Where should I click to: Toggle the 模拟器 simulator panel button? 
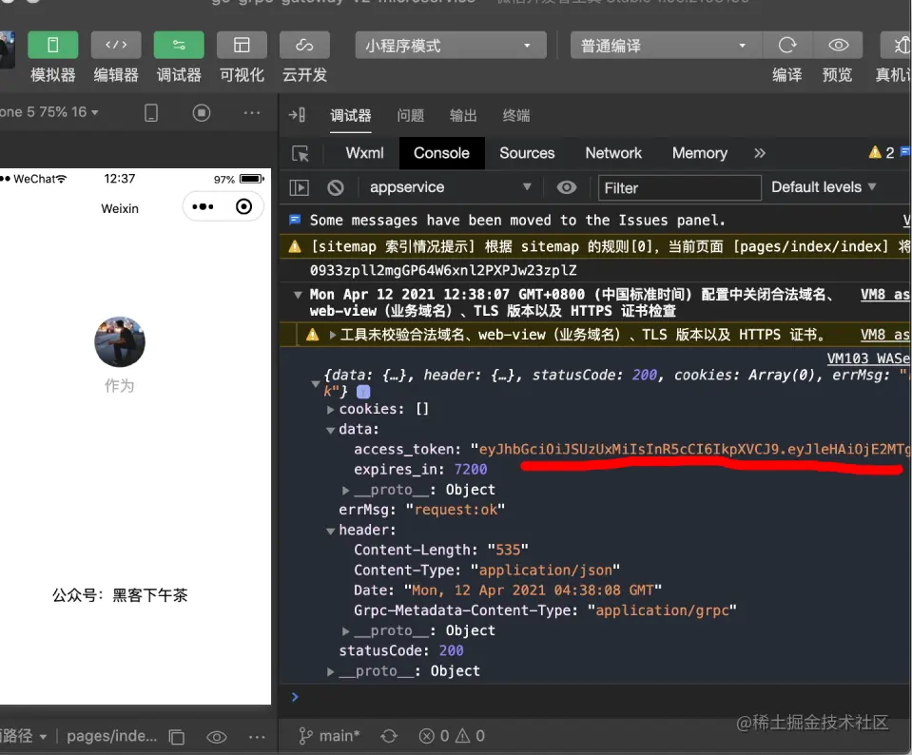point(53,45)
